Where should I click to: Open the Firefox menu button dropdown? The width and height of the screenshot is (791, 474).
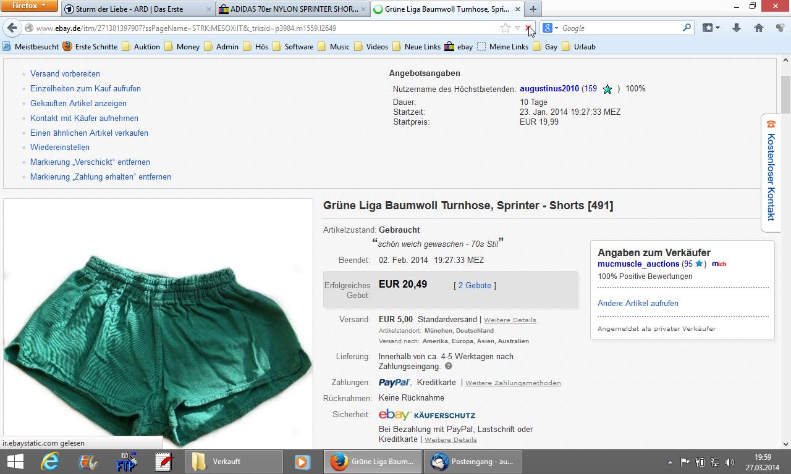click(30, 6)
